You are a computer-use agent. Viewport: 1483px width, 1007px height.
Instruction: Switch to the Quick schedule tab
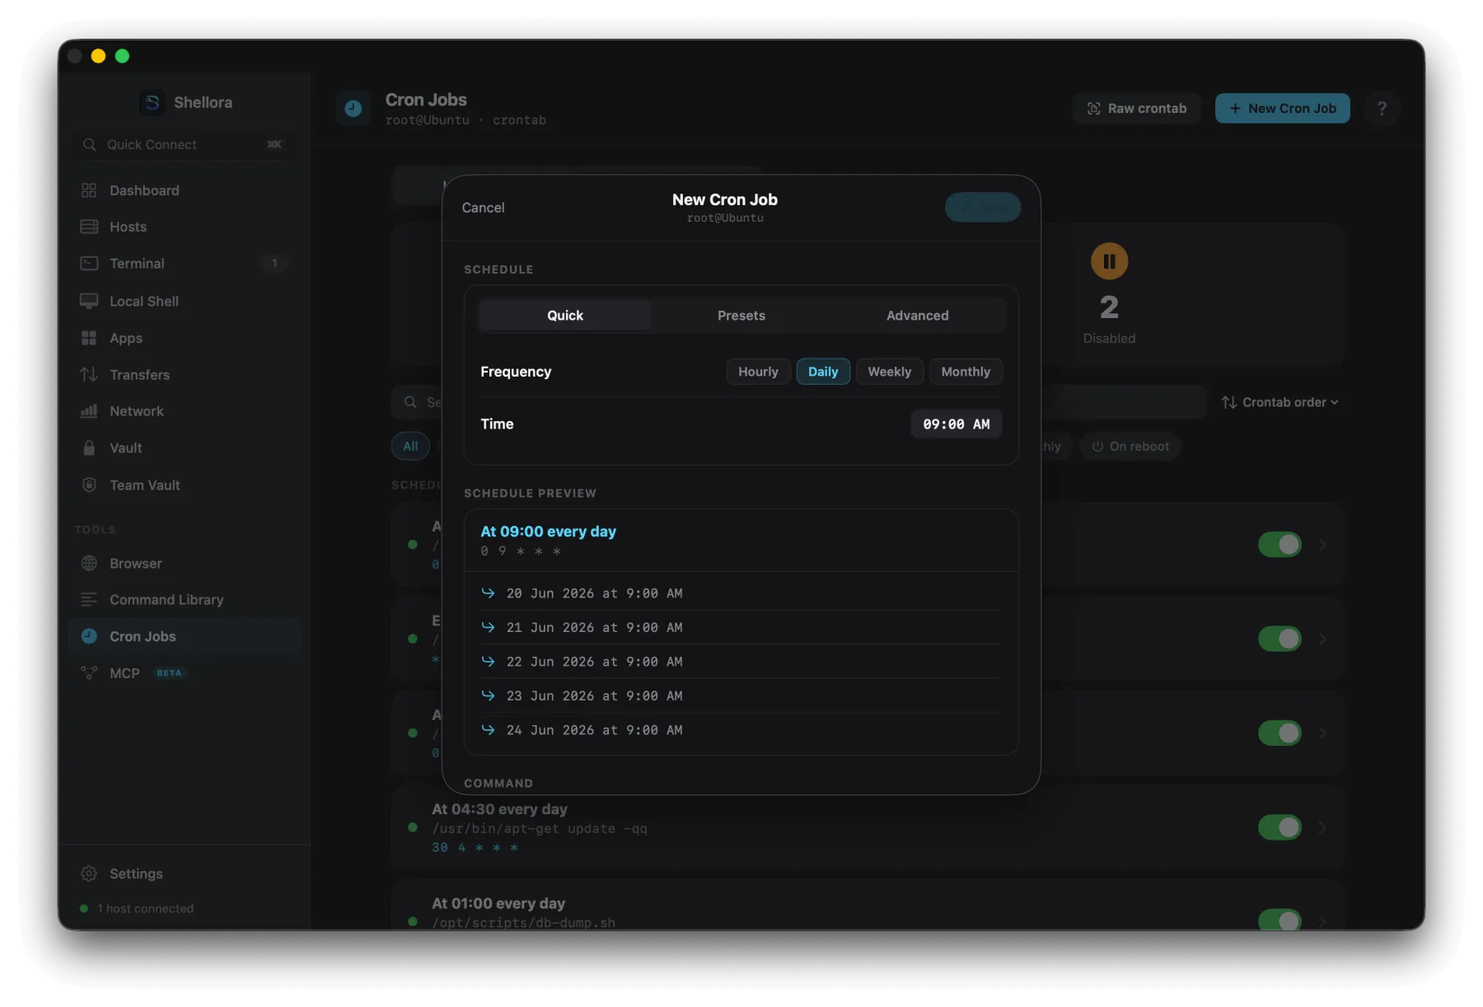pos(565,316)
